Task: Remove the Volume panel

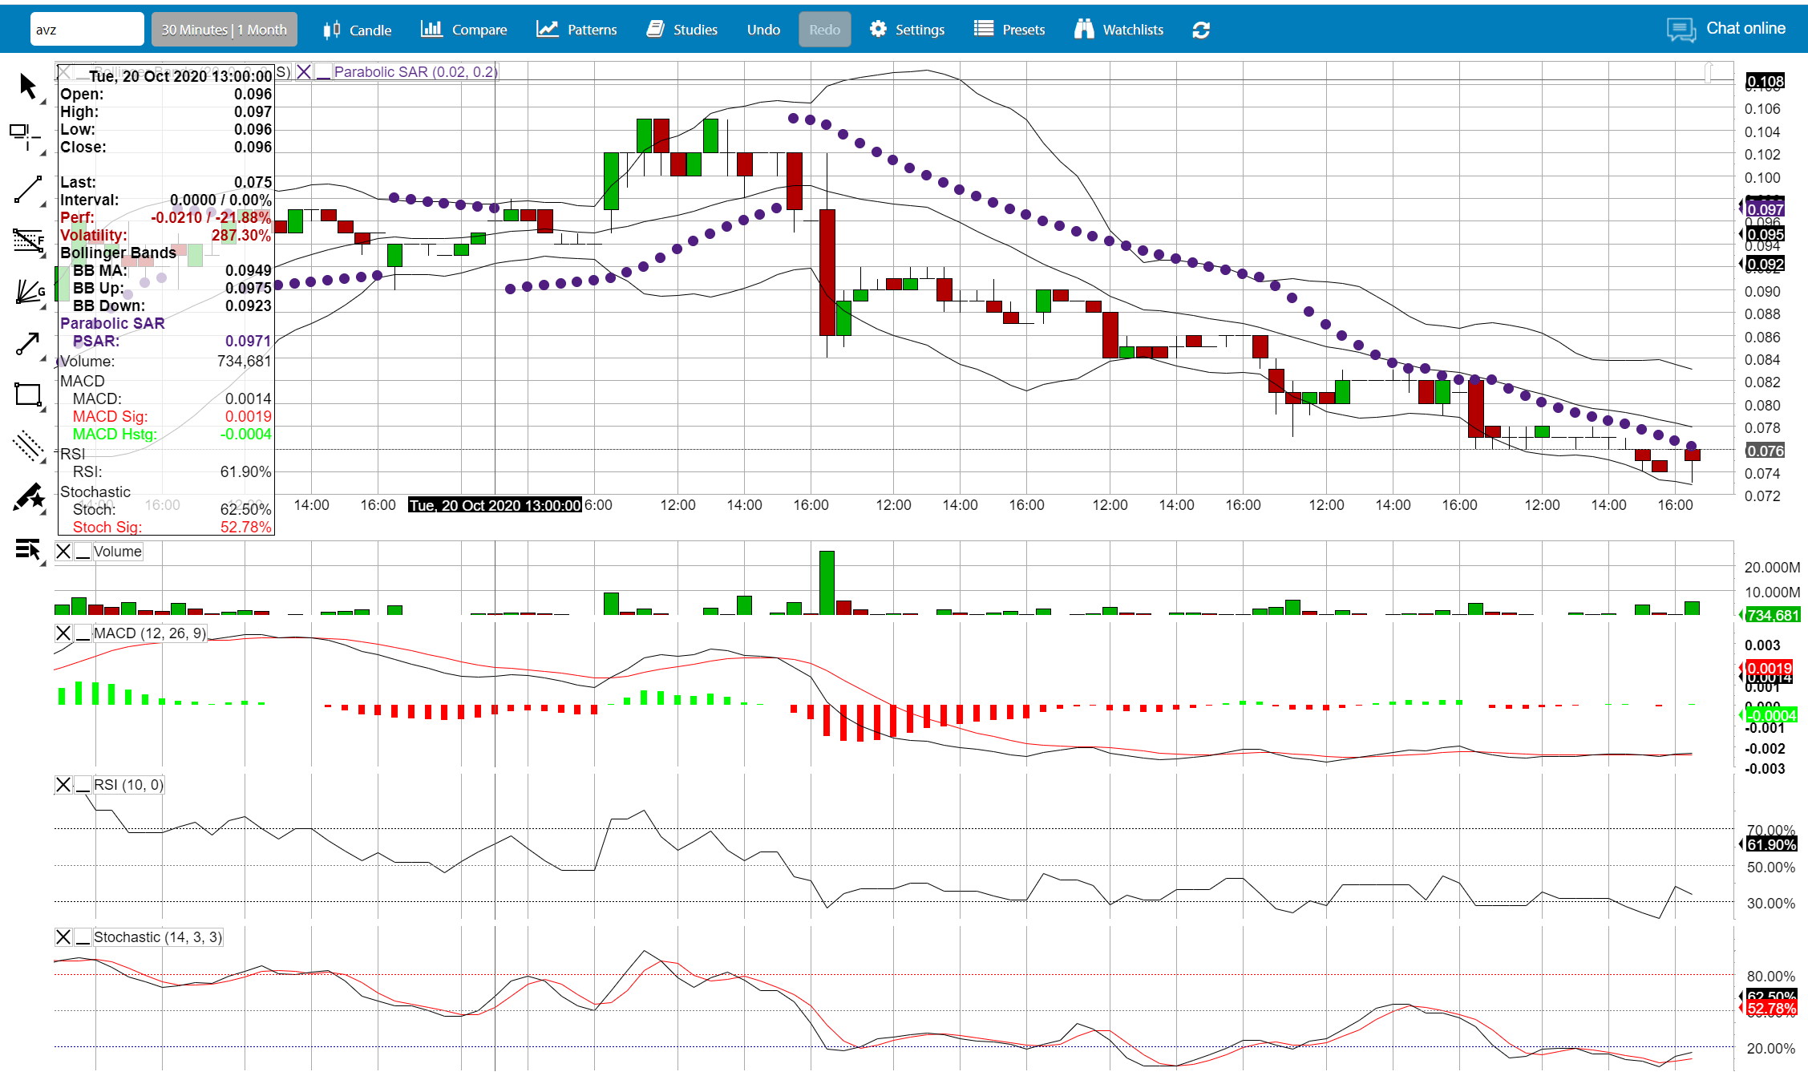Action: (x=63, y=552)
